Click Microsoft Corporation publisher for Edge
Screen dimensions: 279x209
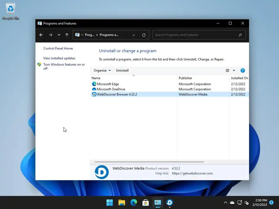coord(195,84)
